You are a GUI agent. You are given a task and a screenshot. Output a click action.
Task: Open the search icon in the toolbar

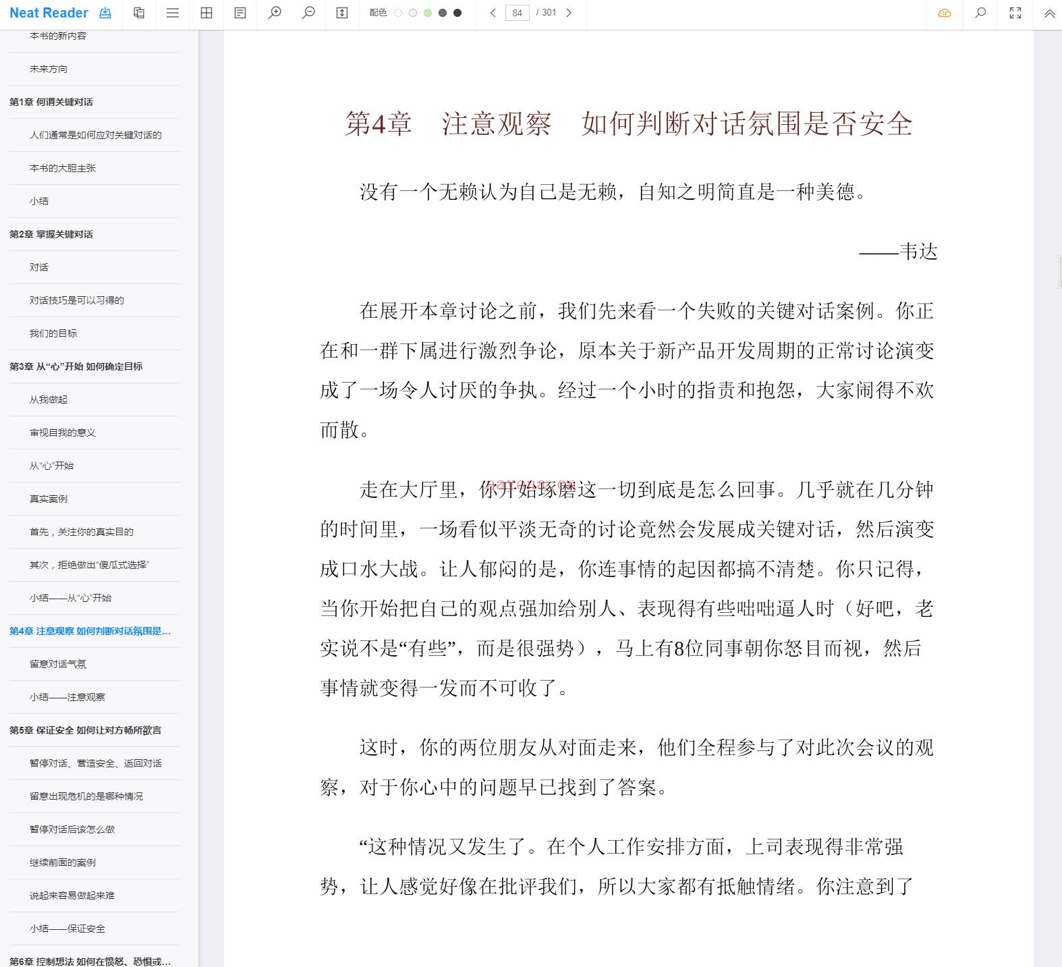pos(980,13)
